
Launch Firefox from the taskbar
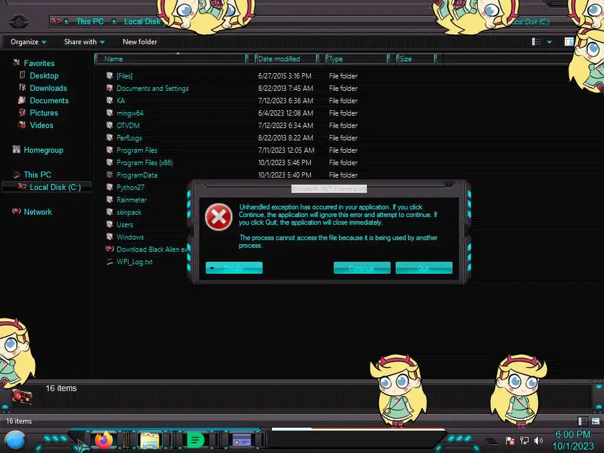(104, 439)
